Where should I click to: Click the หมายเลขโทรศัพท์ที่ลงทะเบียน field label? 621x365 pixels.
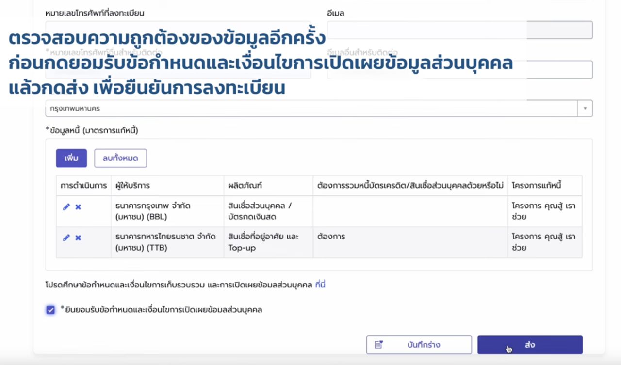coord(95,13)
